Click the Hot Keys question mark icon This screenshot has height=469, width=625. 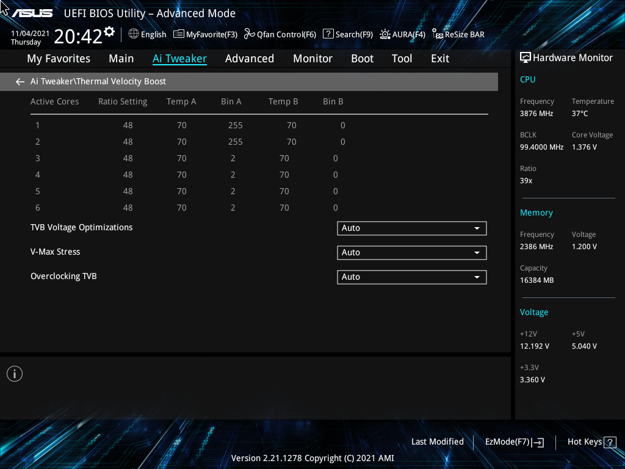[610, 442]
